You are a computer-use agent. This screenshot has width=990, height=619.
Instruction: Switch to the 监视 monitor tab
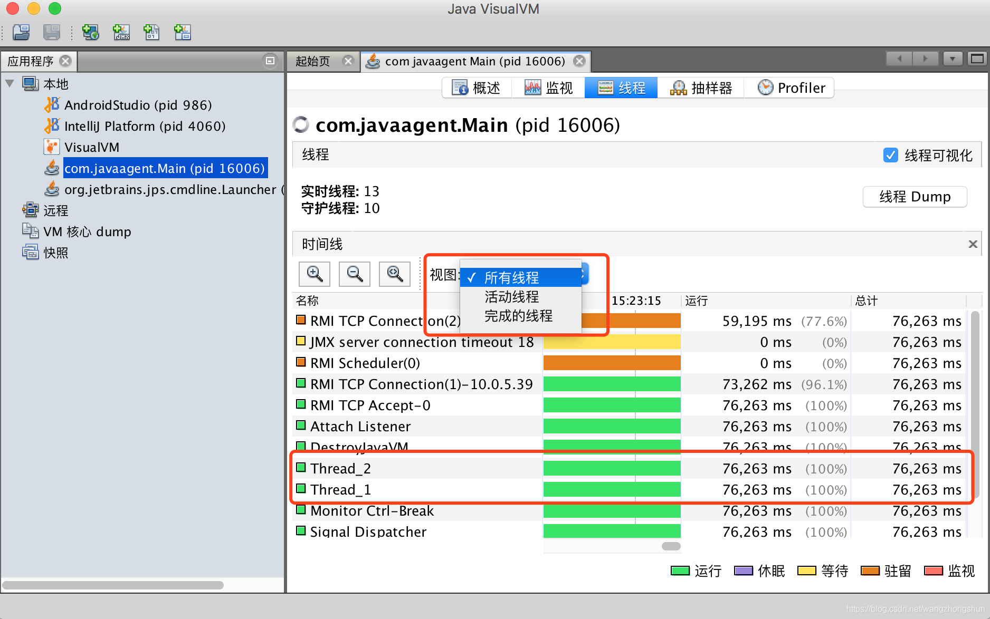coord(549,88)
